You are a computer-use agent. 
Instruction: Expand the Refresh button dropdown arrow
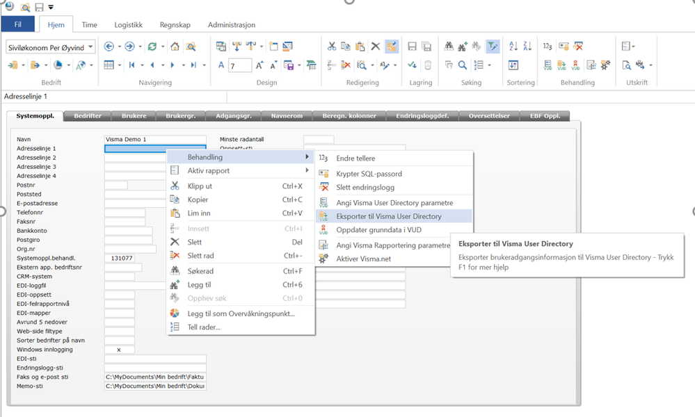coord(163,47)
